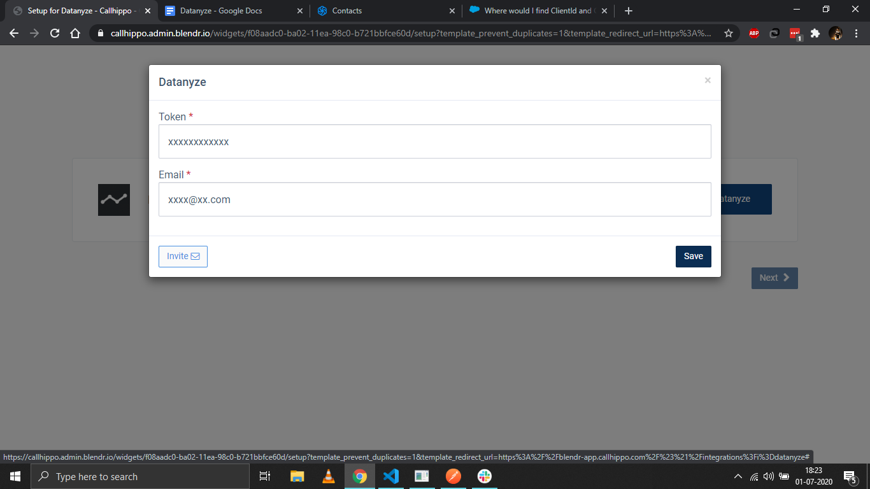Open Slack from the taskbar

[x=485, y=476]
